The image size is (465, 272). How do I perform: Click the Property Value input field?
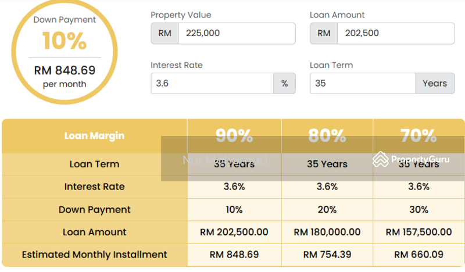[x=237, y=33]
